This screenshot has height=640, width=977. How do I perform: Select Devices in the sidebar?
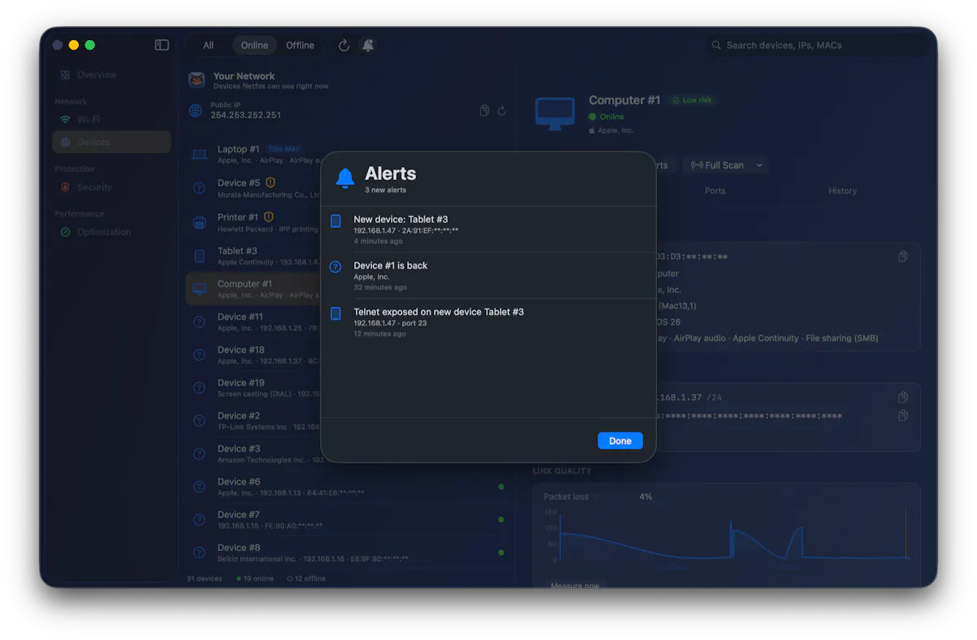[112, 142]
